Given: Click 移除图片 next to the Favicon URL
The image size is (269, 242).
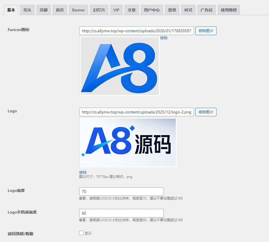Looking at the screenshot, I should click(x=206, y=31).
